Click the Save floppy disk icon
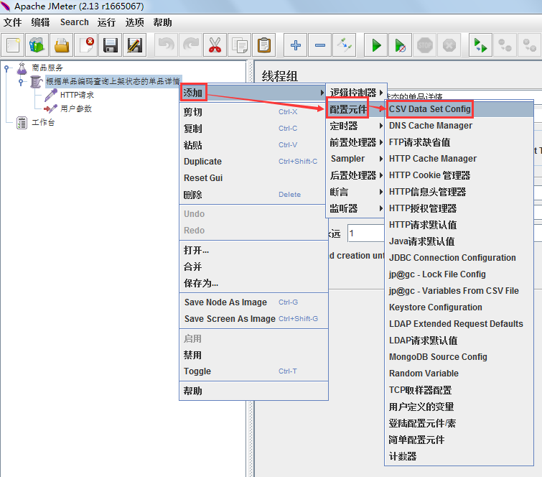This screenshot has width=542, height=477. click(110, 45)
